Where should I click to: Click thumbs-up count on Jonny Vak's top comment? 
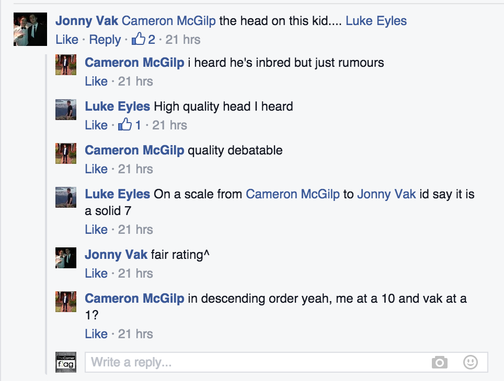143,40
